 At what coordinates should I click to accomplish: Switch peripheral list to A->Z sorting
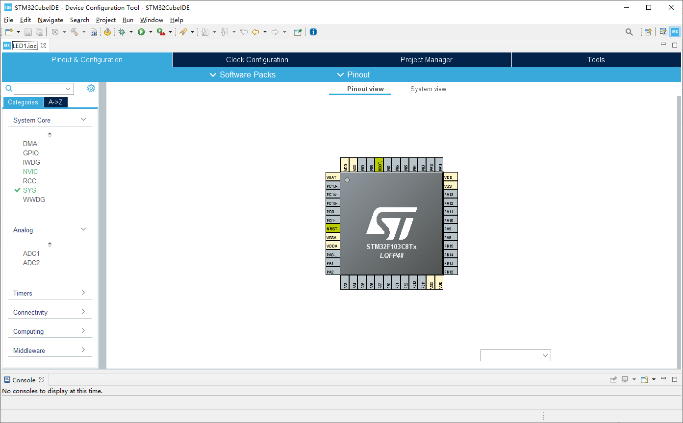pyautogui.click(x=55, y=102)
